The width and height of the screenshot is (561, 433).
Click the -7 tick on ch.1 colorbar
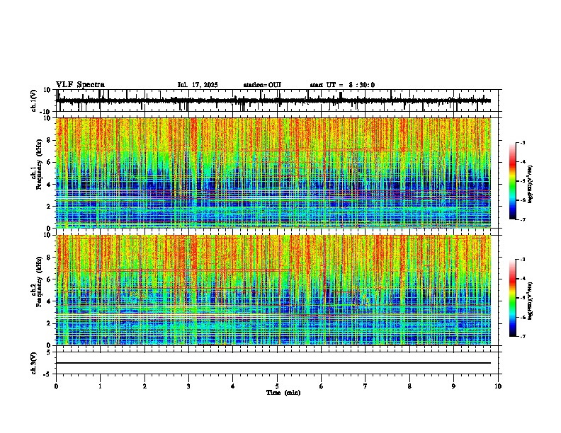coord(522,220)
